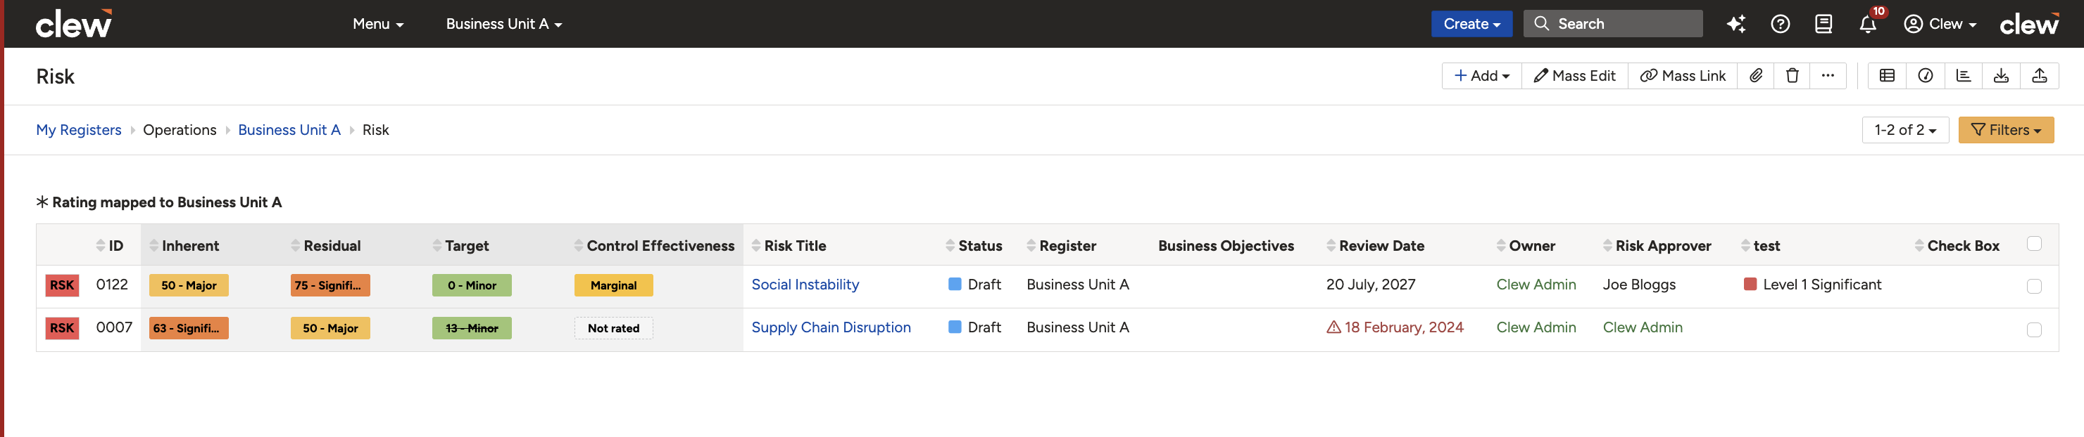The width and height of the screenshot is (2084, 437).
Task: Tick the Social Instability row checkbox
Action: click(x=2034, y=286)
